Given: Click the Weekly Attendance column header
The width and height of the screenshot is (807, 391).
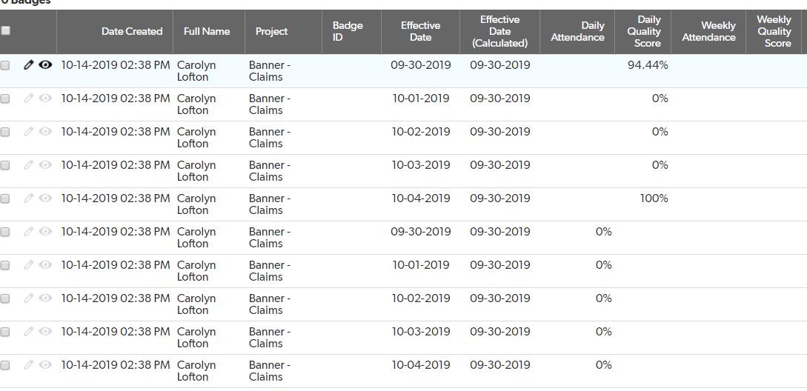Looking at the screenshot, I should 708,31.
